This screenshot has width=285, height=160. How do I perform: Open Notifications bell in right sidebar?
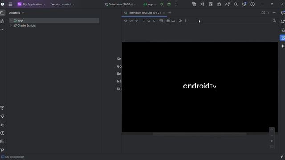click(x=282, y=13)
